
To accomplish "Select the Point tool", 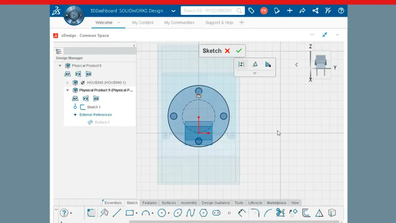I will pos(229,213).
